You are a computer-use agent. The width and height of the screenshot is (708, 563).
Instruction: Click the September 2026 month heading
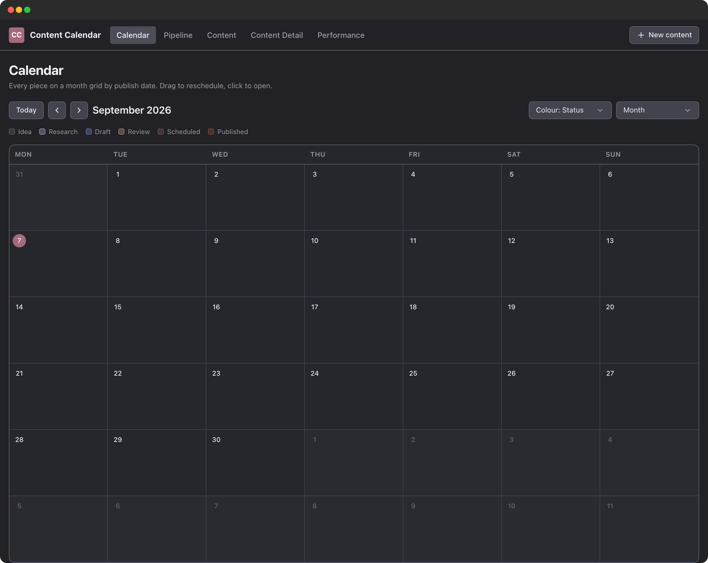[132, 110]
